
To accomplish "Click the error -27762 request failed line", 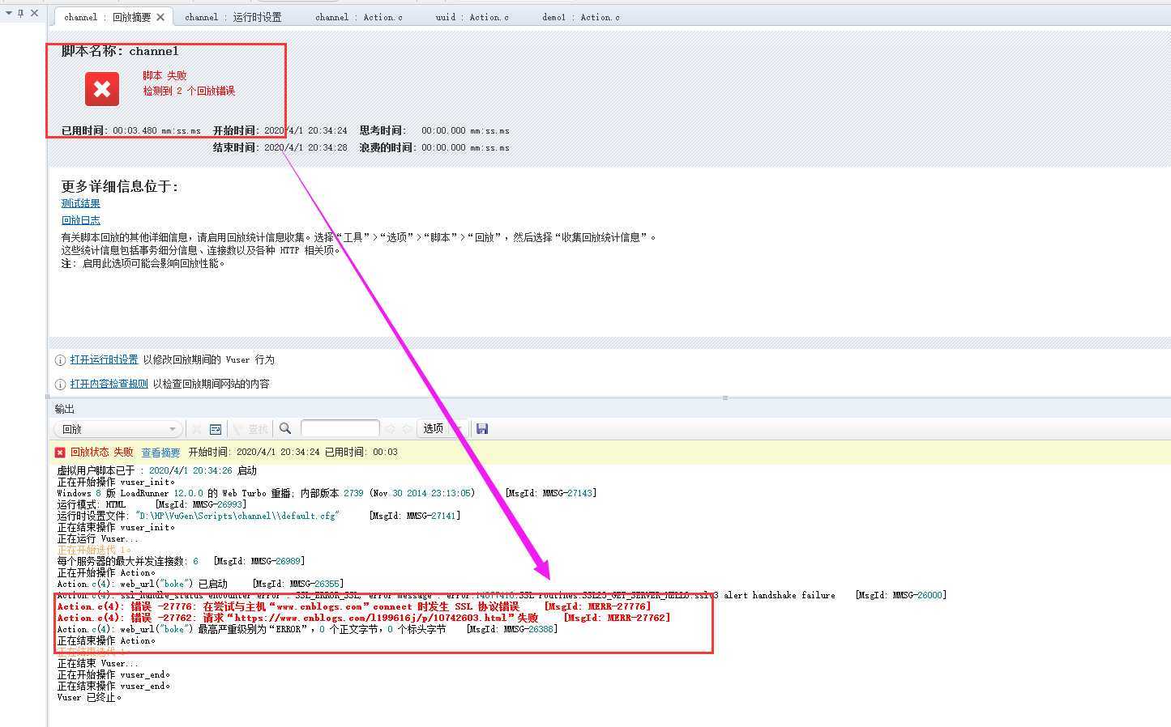I will coord(364,618).
